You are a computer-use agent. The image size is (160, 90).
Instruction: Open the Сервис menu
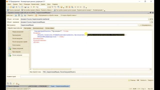pos(43,4)
